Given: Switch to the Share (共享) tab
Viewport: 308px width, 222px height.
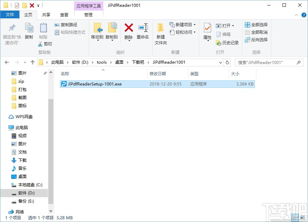Looking at the screenshot, I should click(x=46, y=15).
